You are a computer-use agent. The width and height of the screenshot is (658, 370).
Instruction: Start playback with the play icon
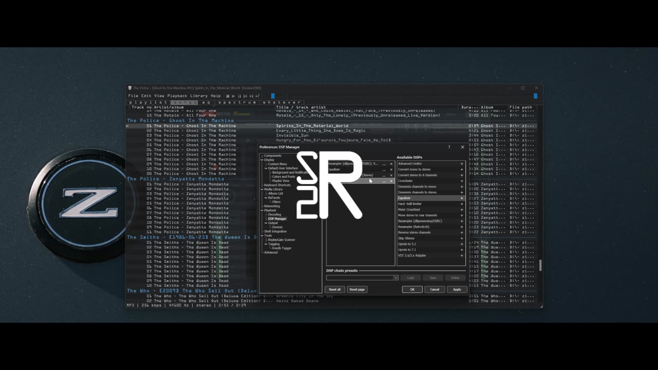(233, 96)
